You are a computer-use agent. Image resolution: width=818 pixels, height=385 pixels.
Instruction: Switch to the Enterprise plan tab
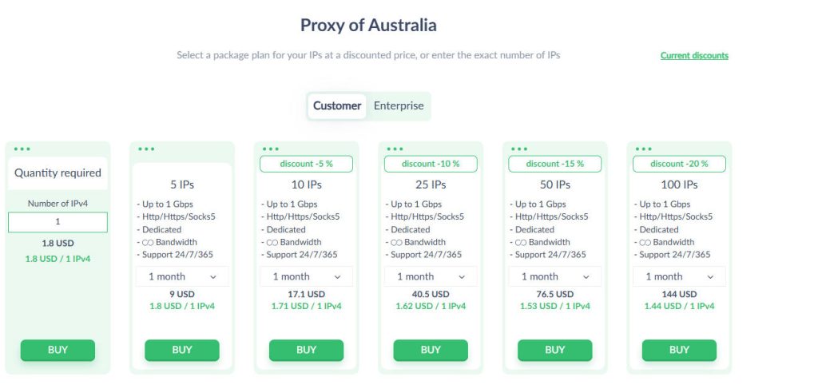coord(399,106)
